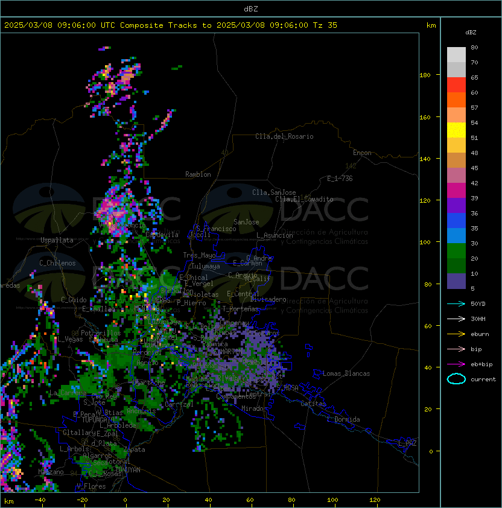Image resolution: width=502 pixels, height=508 pixels.
Task: Click the white 30HM arrow legend icon
Action: pos(456,319)
